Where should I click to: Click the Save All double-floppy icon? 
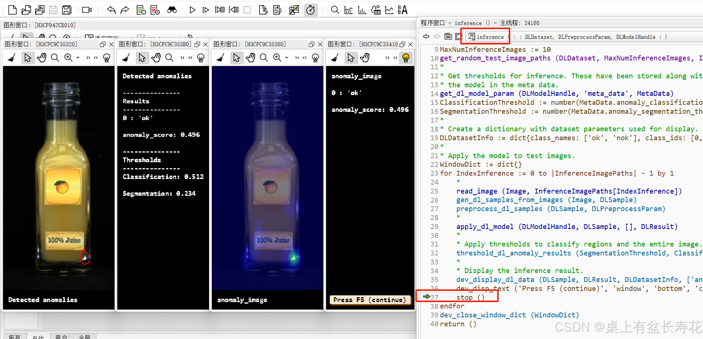pyautogui.click(x=67, y=10)
